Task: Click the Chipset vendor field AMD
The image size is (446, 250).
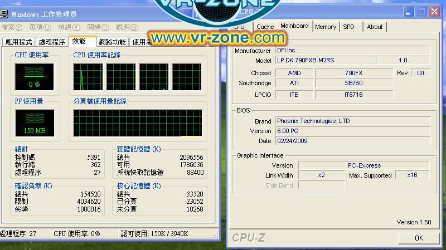Action: [294, 73]
